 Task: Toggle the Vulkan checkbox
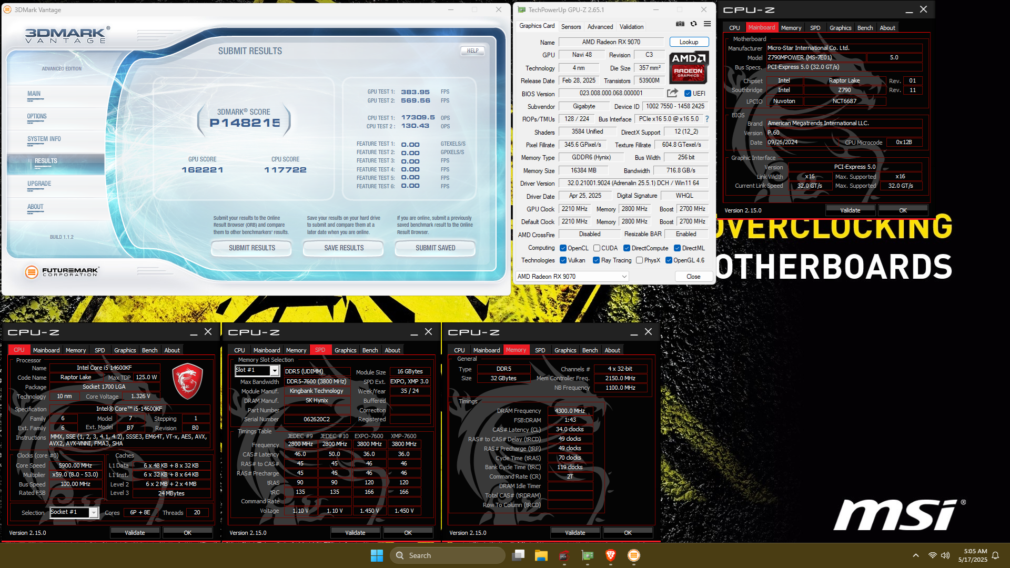[x=563, y=260]
